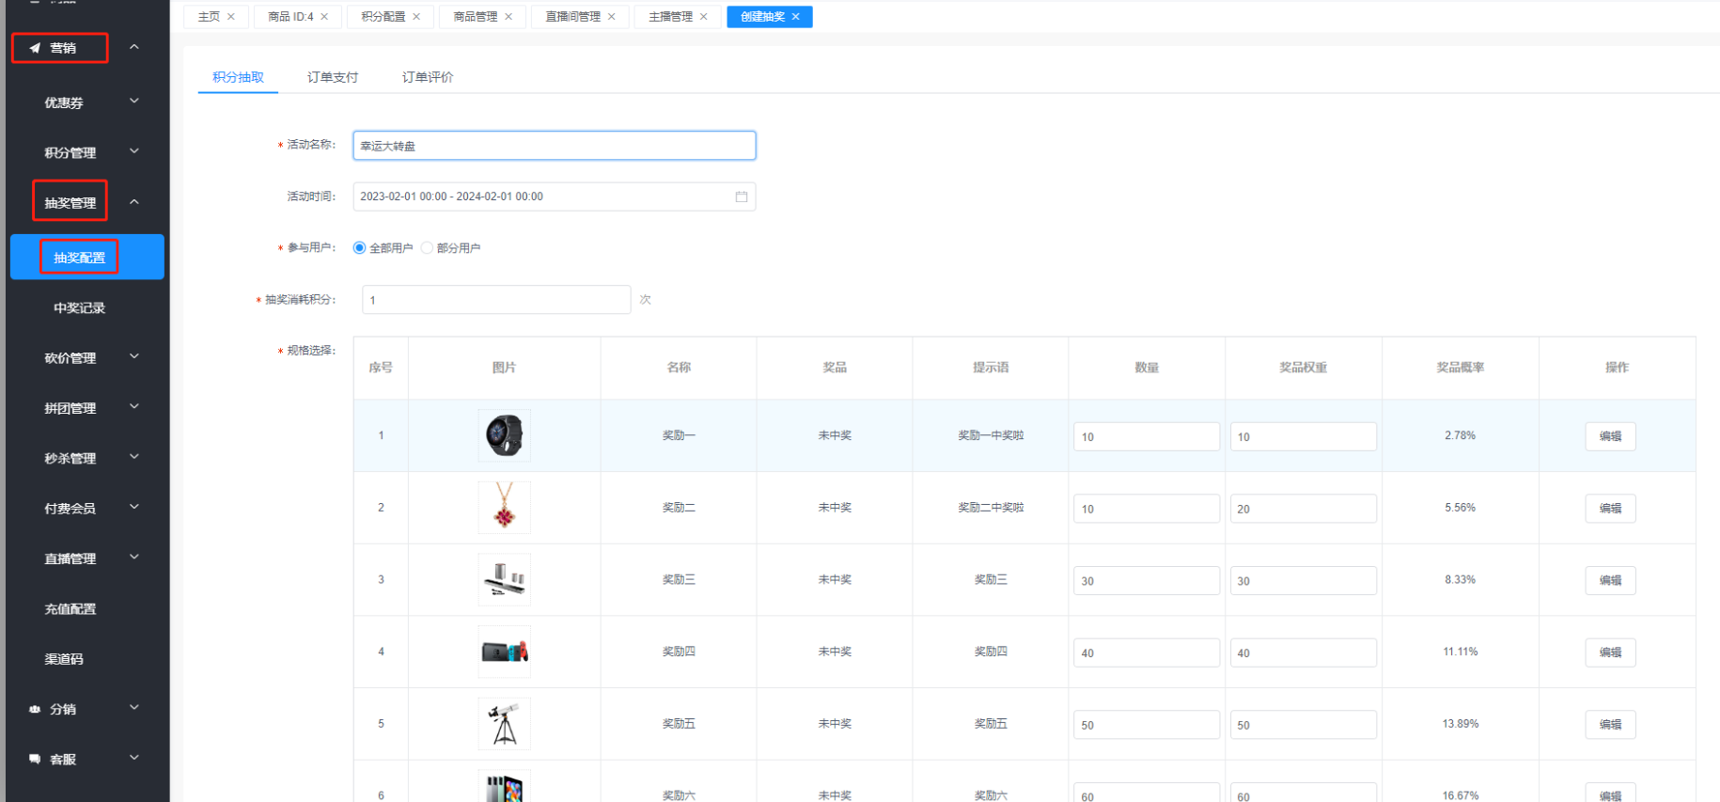Viewport: 1720px width, 802px height.
Task: Switch to the 订单支付 tab
Action: [x=332, y=77]
